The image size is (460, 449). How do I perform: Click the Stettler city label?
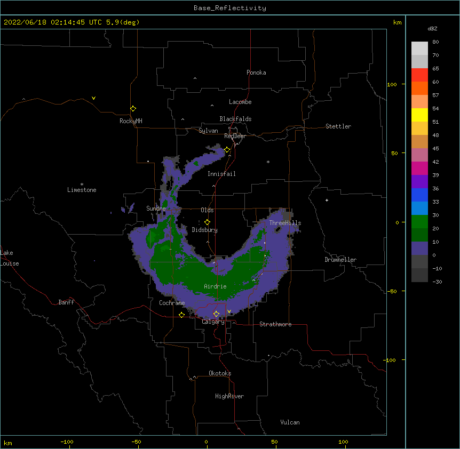338,126
